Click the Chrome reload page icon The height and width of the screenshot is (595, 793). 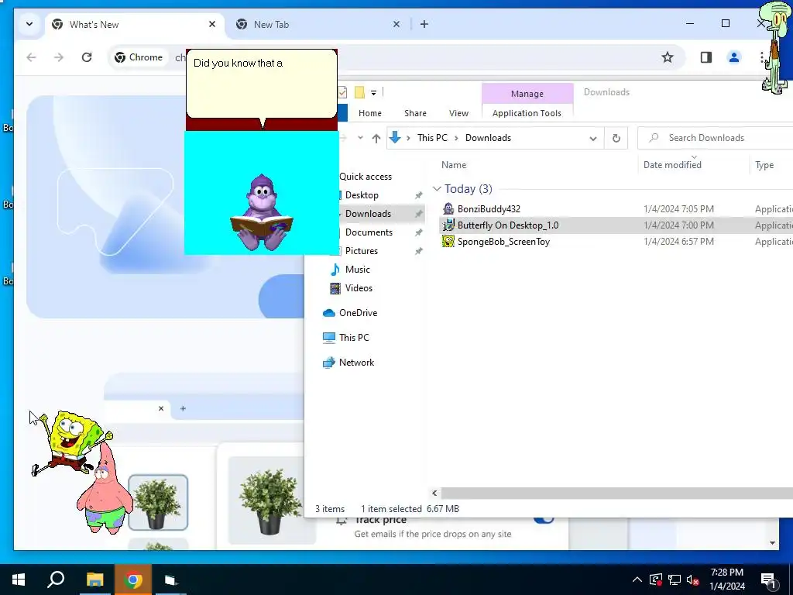coord(87,57)
